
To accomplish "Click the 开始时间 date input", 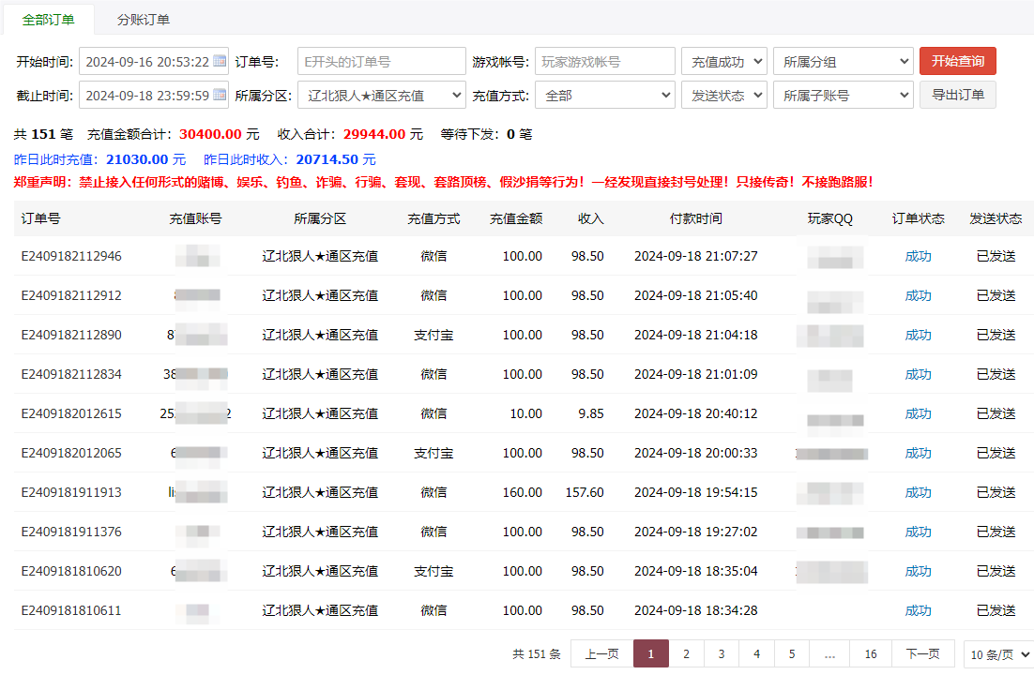I will point(154,61).
